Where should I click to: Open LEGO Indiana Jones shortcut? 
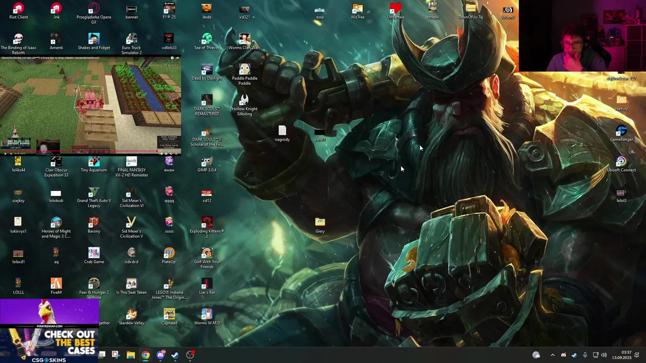[x=169, y=289]
